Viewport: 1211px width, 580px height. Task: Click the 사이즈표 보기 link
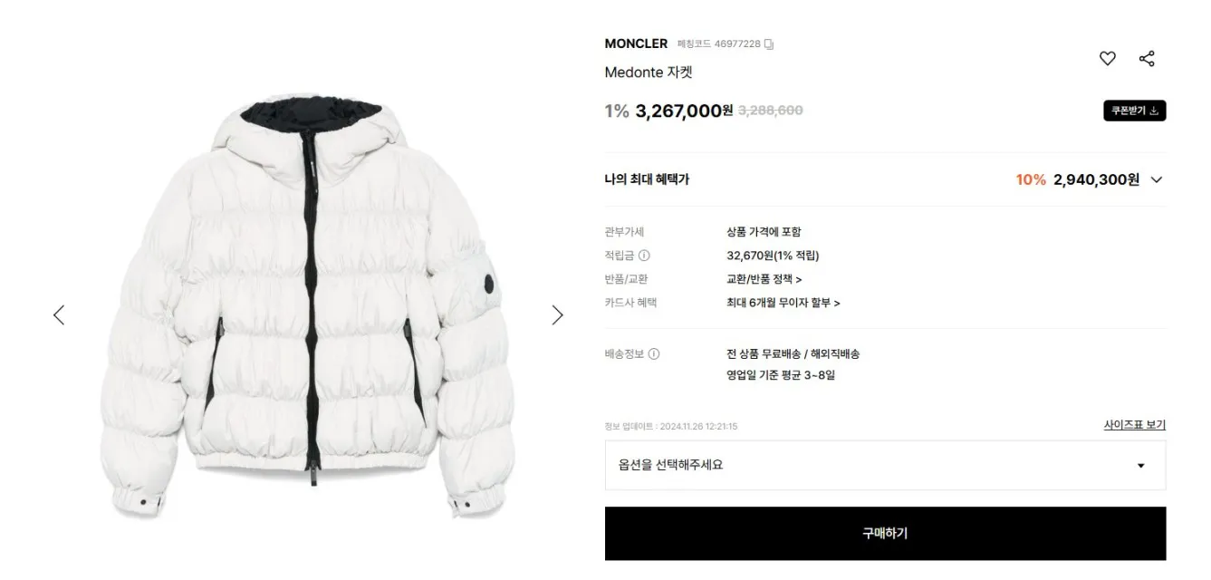(x=1134, y=425)
